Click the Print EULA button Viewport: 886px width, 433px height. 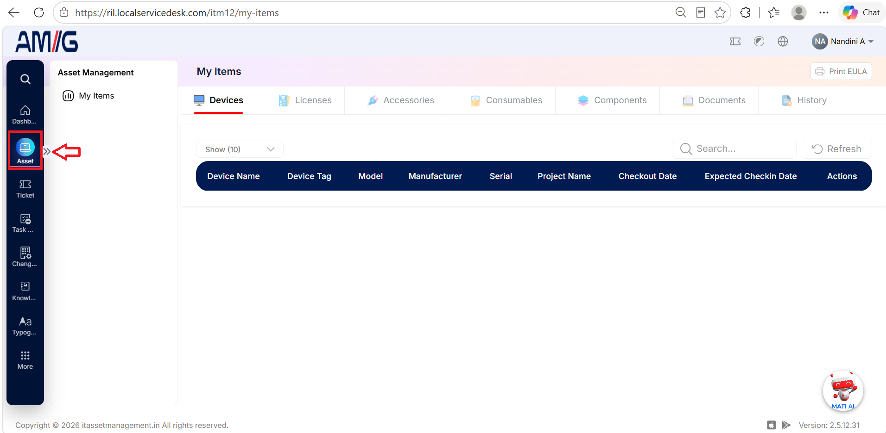tap(841, 71)
